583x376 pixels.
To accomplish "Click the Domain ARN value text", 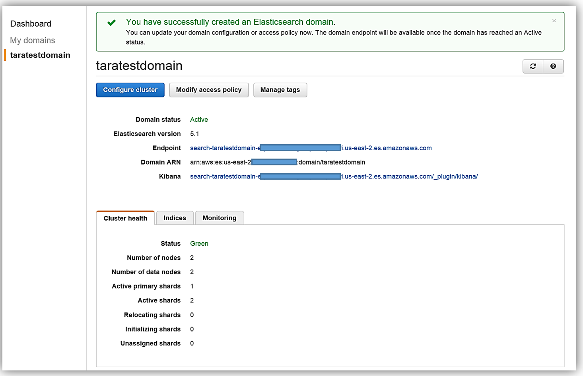I will (x=331, y=162).
